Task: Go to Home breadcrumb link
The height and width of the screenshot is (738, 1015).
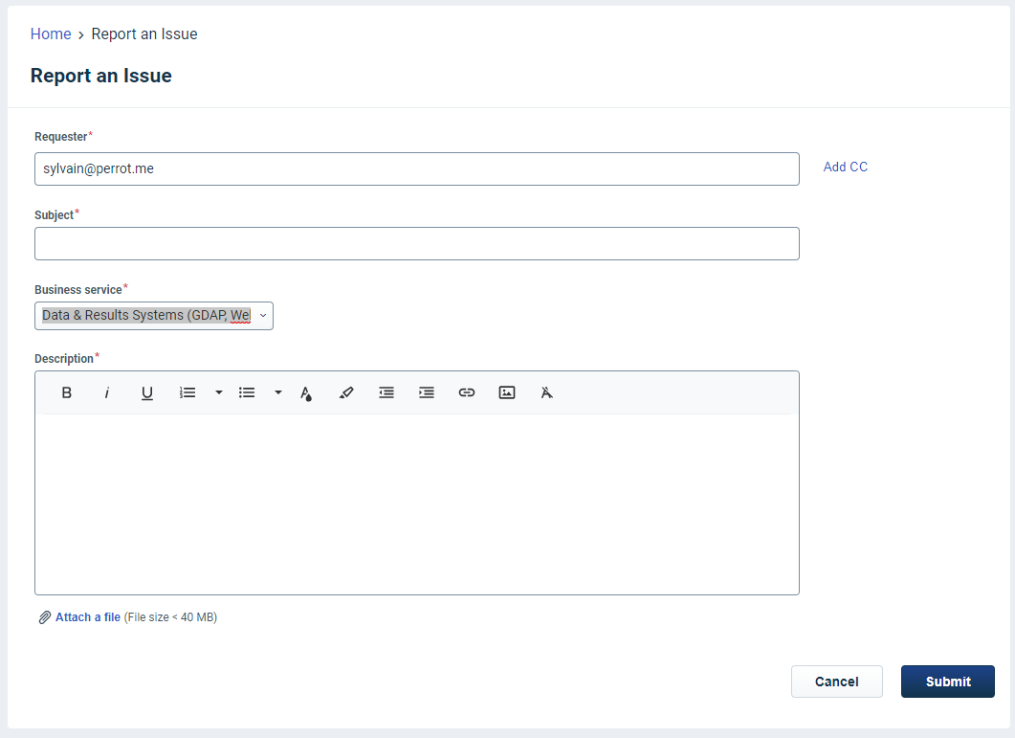Action: click(51, 34)
